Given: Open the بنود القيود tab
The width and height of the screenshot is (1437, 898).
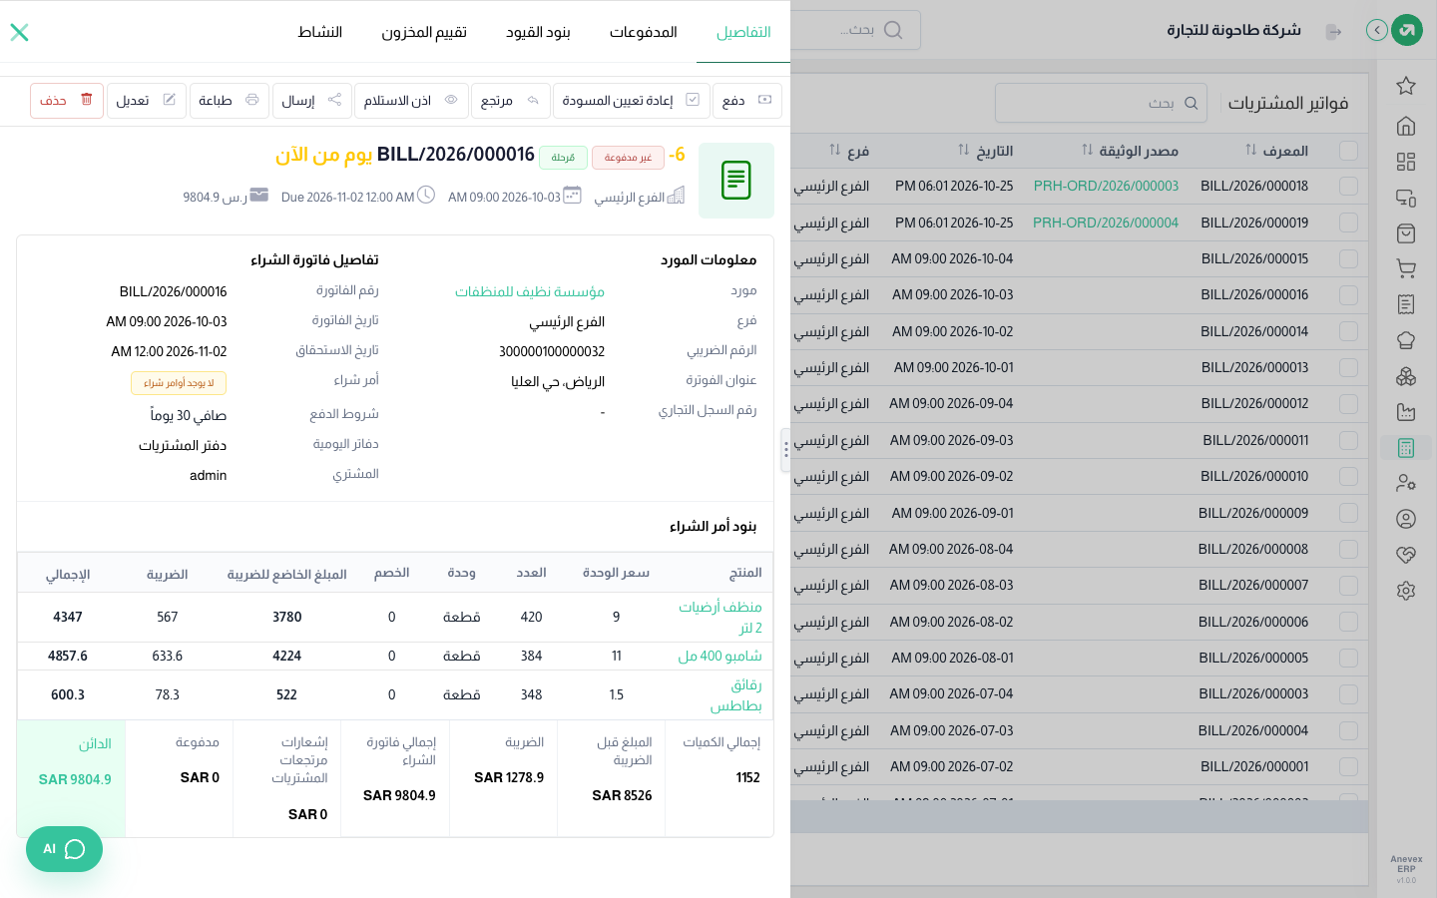Looking at the screenshot, I should pyautogui.click(x=538, y=32).
